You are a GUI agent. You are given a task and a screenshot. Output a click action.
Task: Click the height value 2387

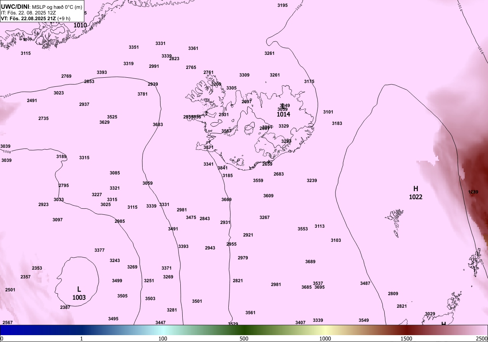(65, 307)
